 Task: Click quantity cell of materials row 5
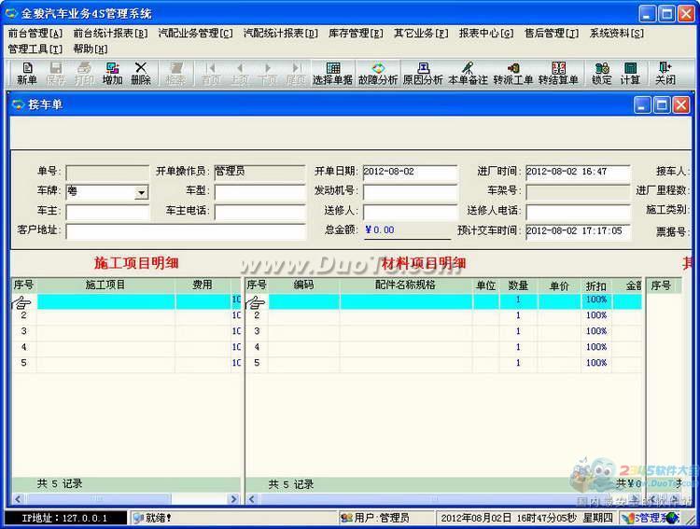pos(518,363)
